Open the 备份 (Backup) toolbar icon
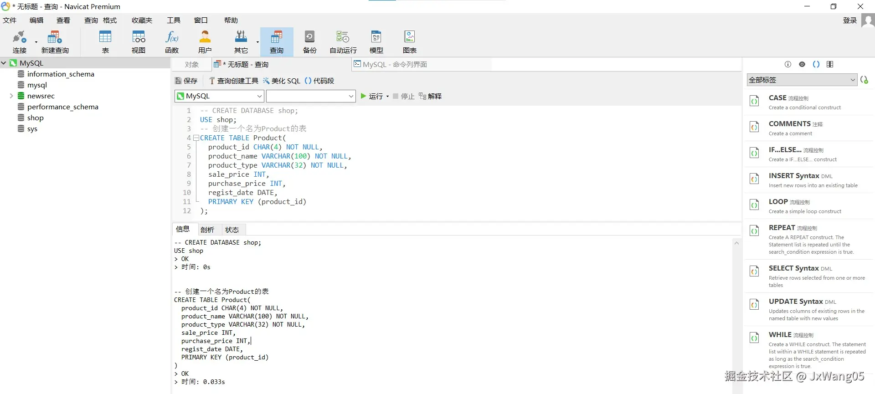 [x=310, y=42]
